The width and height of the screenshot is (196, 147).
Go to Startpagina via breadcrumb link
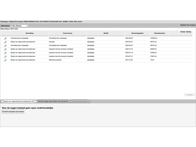[4, 21]
